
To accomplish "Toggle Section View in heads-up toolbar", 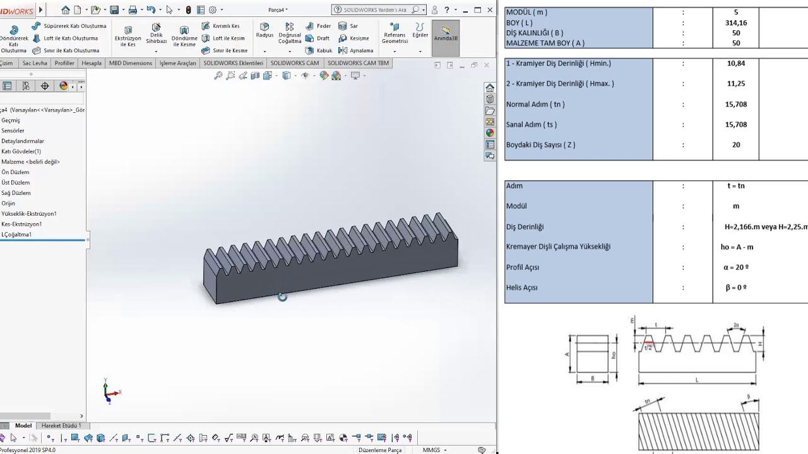I will pyautogui.click(x=255, y=76).
